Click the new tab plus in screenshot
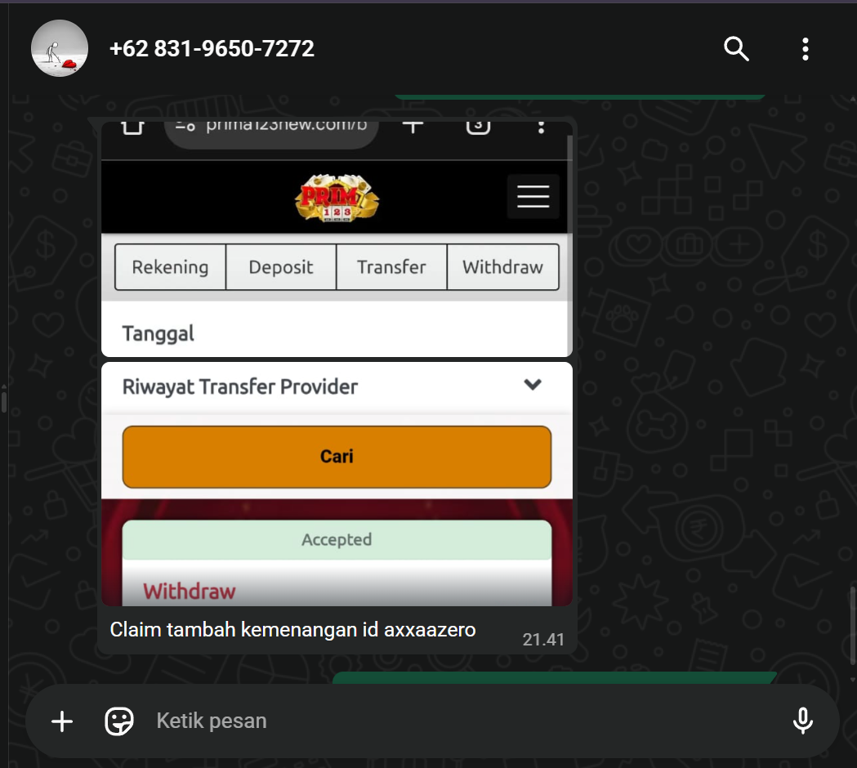This screenshot has width=857, height=768. (x=413, y=127)
